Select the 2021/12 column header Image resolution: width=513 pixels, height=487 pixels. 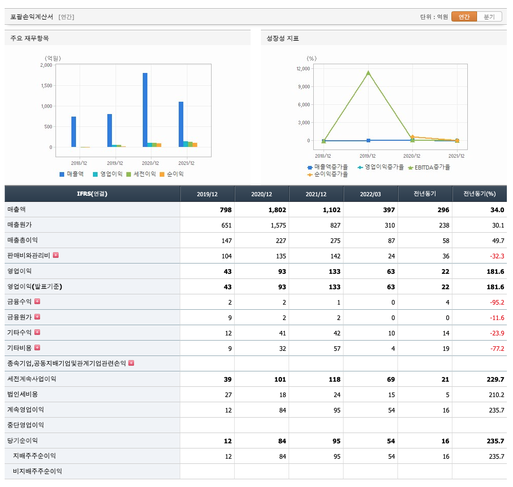[x=316, y=194]
